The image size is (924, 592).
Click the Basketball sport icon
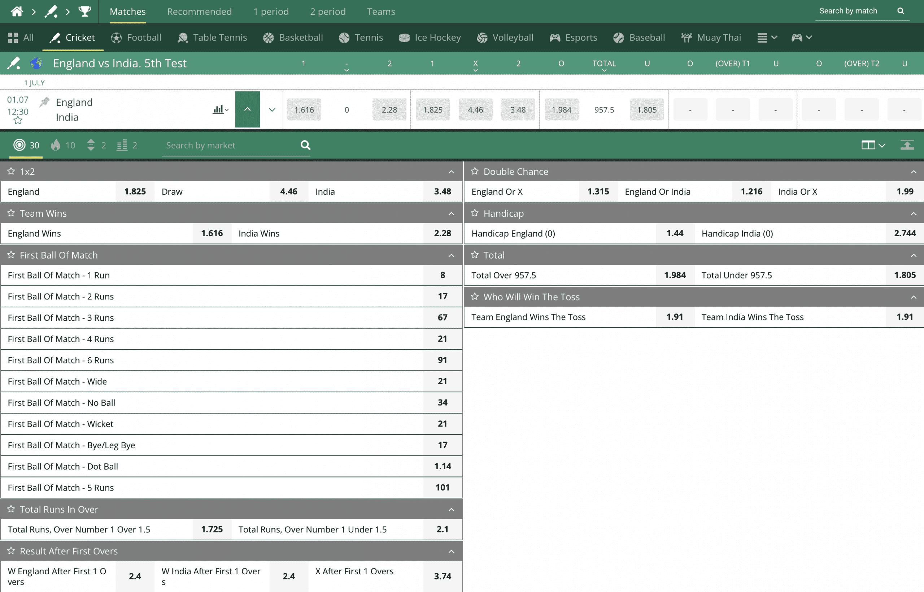[x=267, y=38]
